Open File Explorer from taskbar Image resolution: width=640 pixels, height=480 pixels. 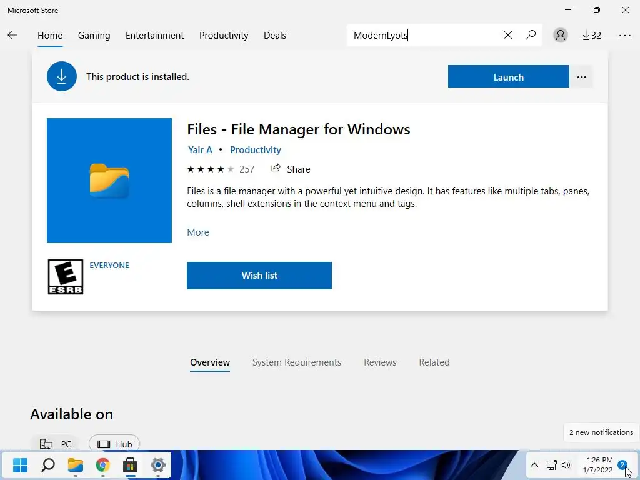76,465
